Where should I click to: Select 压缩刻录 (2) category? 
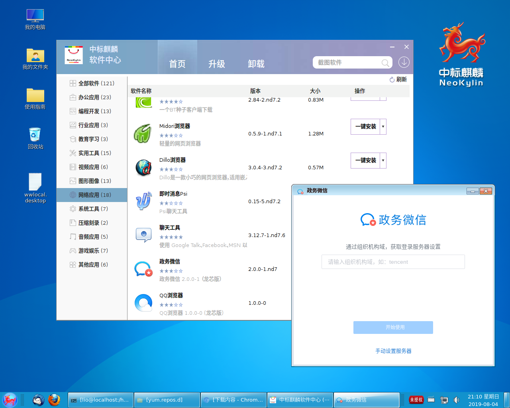[92, 223]
